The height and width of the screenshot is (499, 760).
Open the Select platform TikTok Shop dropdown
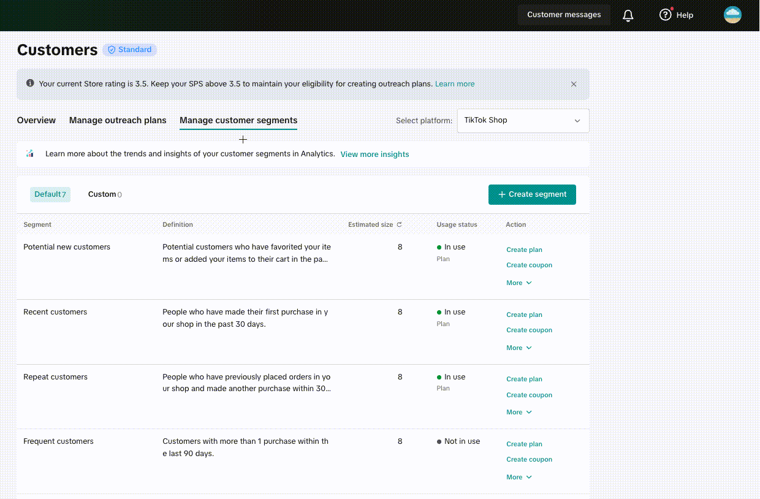(523, 121)
